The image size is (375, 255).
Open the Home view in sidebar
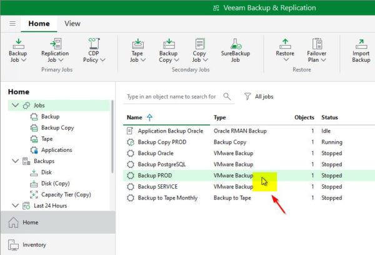58,222
